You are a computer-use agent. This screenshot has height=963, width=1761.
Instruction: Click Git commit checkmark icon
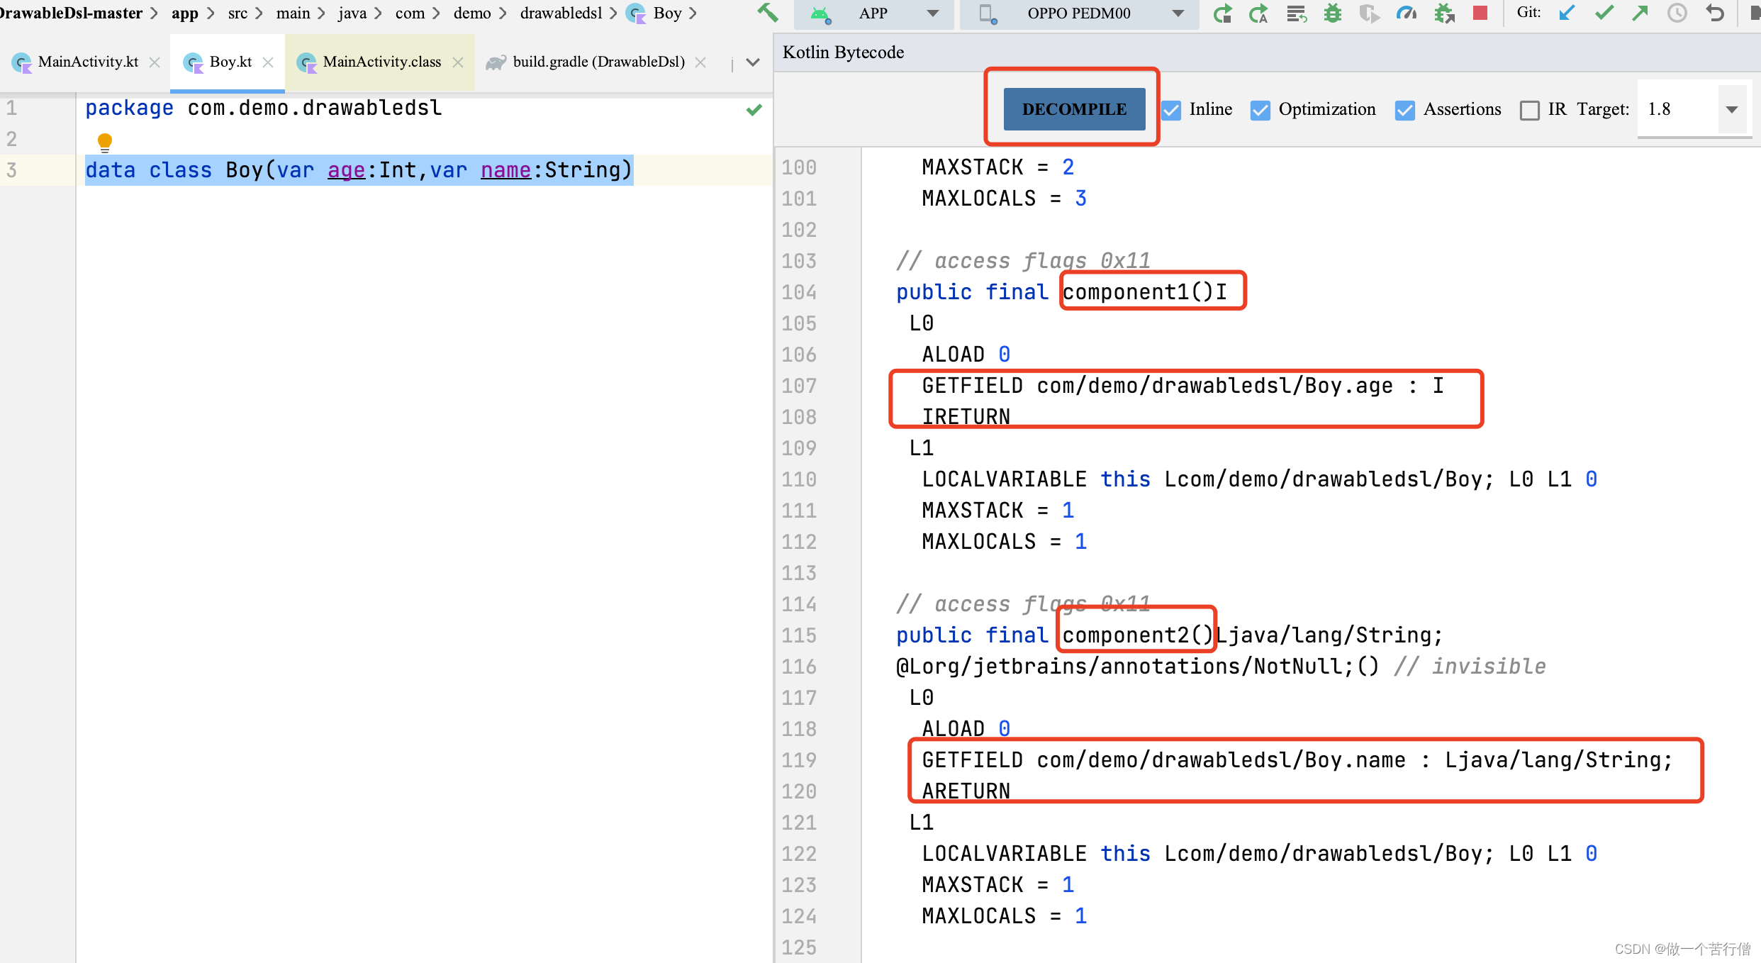click(1604, 13)
